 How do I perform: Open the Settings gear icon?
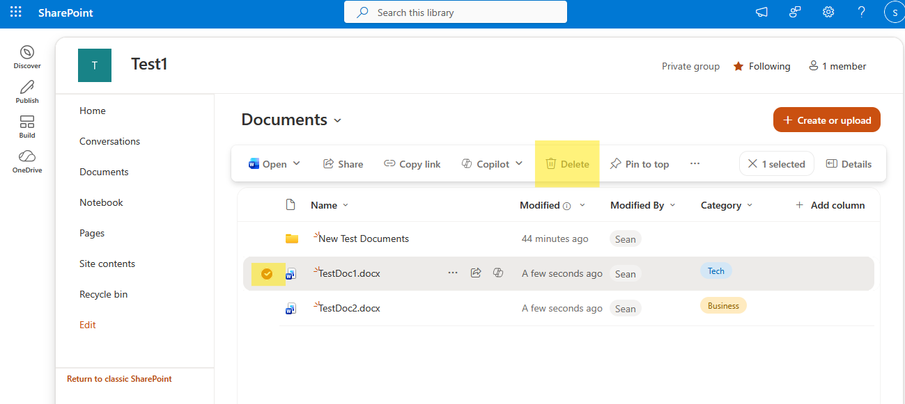(x=828, y=12)
